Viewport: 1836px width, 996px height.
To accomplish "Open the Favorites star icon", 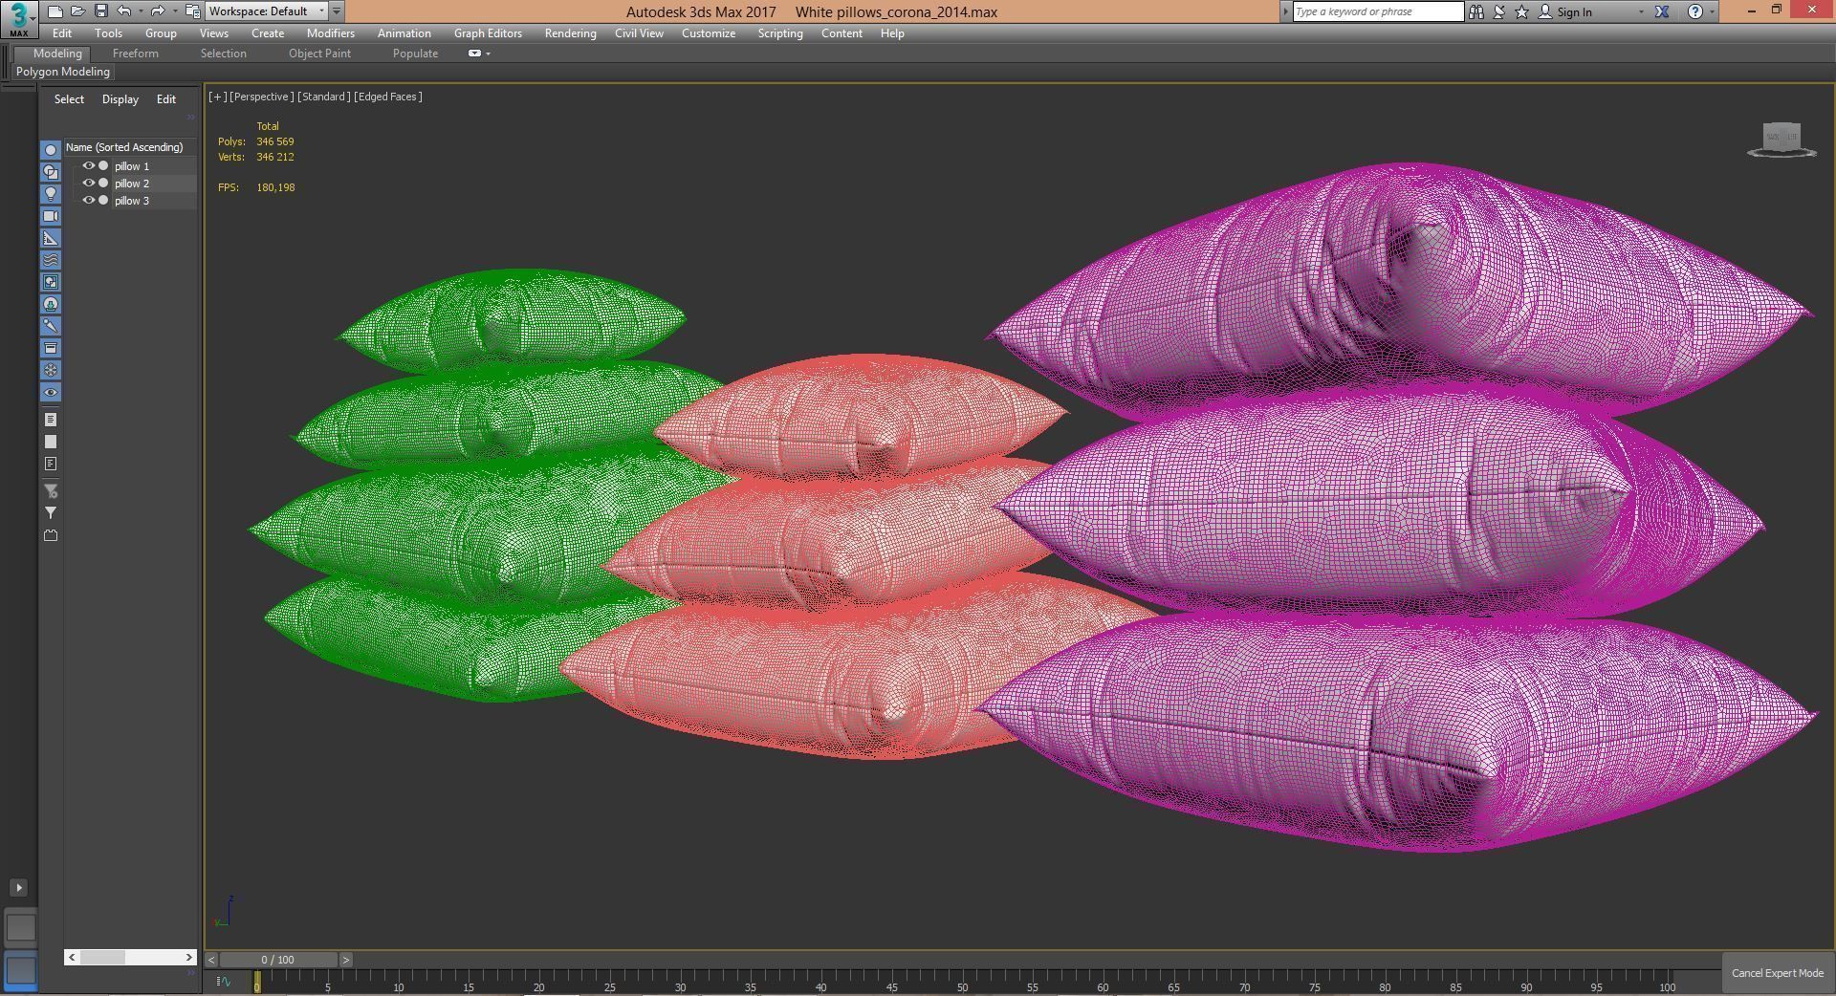I will click(1522, 11).
